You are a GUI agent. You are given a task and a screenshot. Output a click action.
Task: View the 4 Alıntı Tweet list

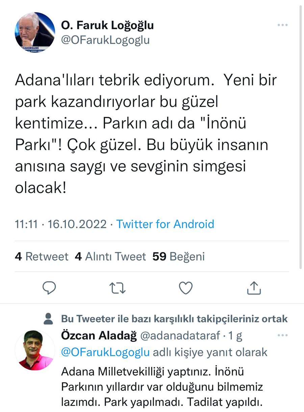coord(110,257)
